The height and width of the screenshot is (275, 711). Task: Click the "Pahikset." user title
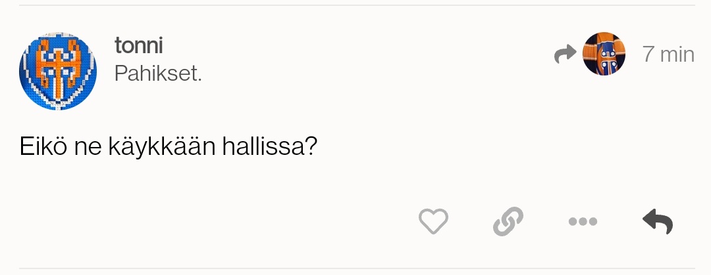click(158, 74)
